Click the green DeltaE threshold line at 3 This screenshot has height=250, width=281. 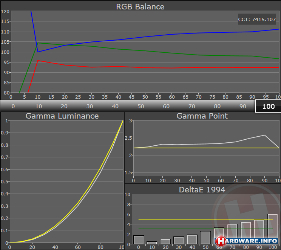205,229
